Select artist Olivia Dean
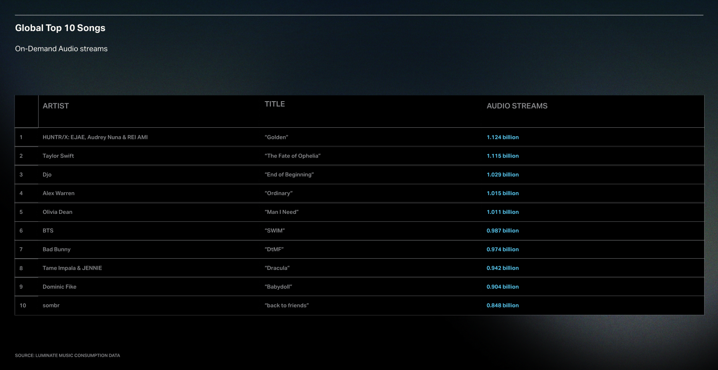The width and height of the screenshot is (718, 370). pyautogui.click(x=57, y=212)
